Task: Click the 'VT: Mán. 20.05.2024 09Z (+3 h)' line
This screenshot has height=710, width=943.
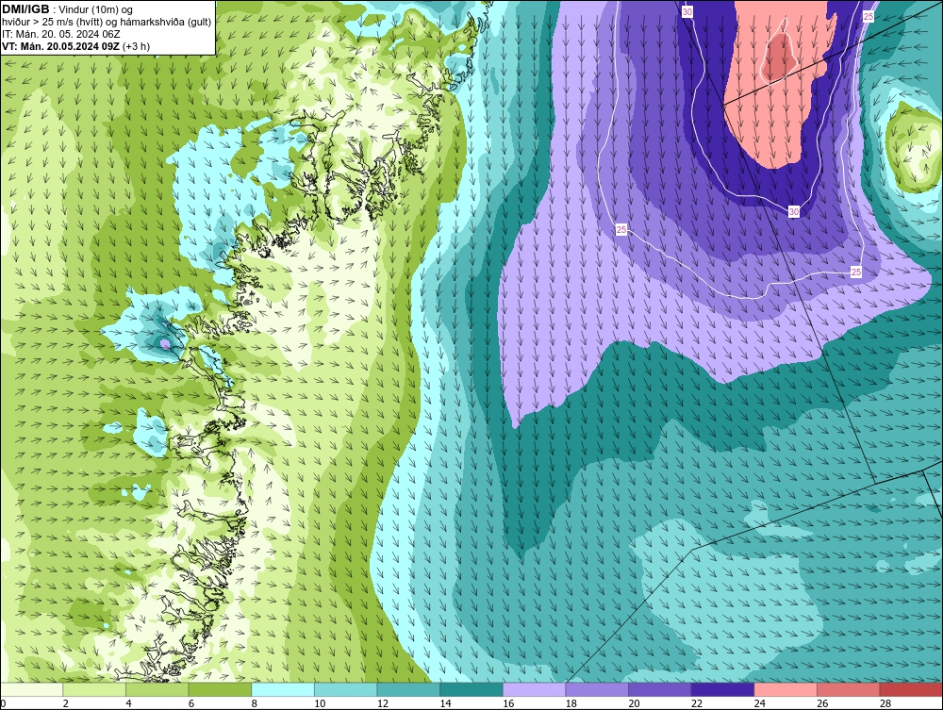Action: 75,46
